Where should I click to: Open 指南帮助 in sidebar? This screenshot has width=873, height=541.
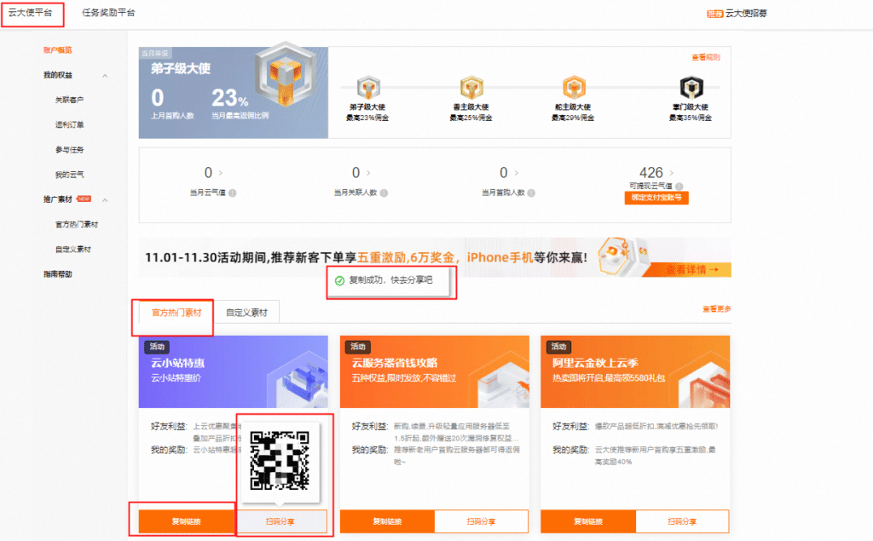pos(58,274)
